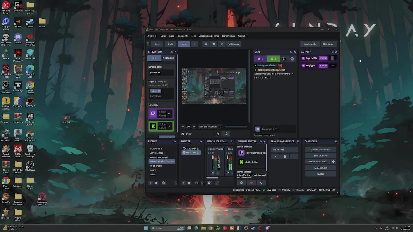The height and width of the screenshot is (232, 413).
Task: Open virtual camera settings gear
Action: 333,162
